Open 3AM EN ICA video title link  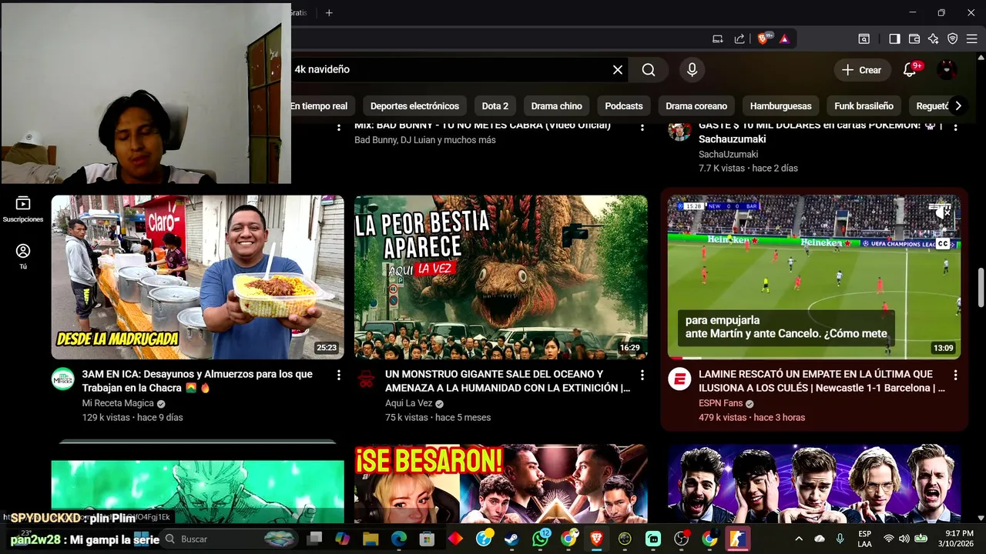pyautogui.click(x=197, y=381)
